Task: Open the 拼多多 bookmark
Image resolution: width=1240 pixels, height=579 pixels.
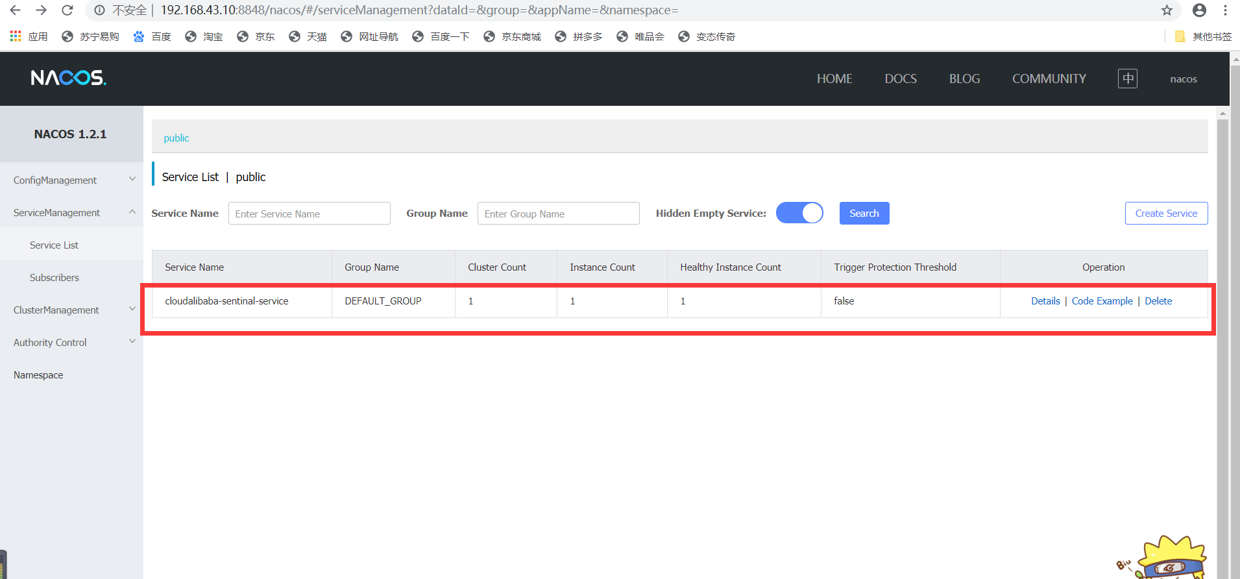Action: 578,36
